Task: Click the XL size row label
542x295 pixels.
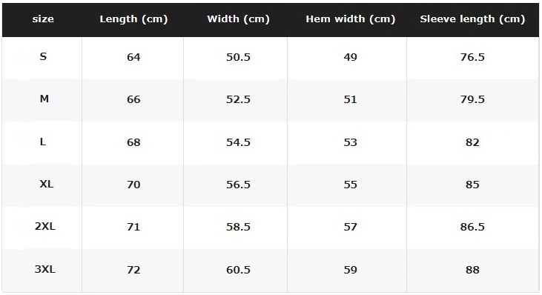Action: coord(46,184)
